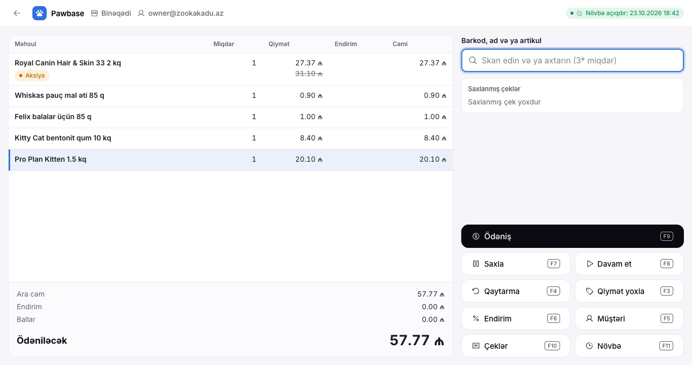Click the Miqdar column header
Image resolution: width=692 pixels, height=365 pixels.
point(223,44)
